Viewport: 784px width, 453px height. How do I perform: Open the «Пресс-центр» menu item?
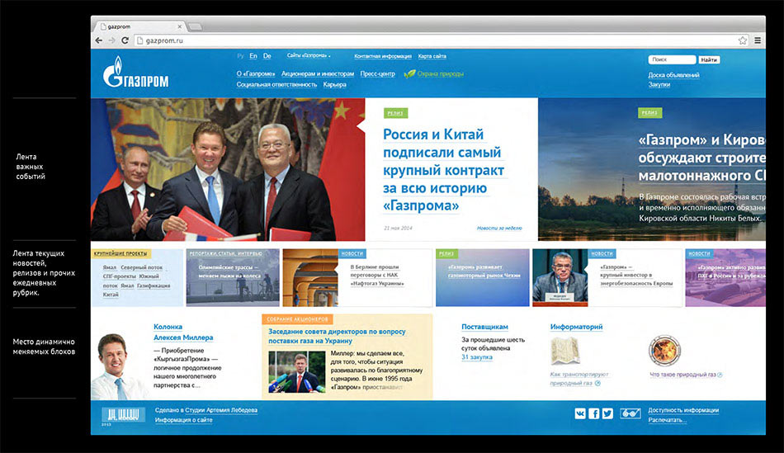(x=377, y=74)
